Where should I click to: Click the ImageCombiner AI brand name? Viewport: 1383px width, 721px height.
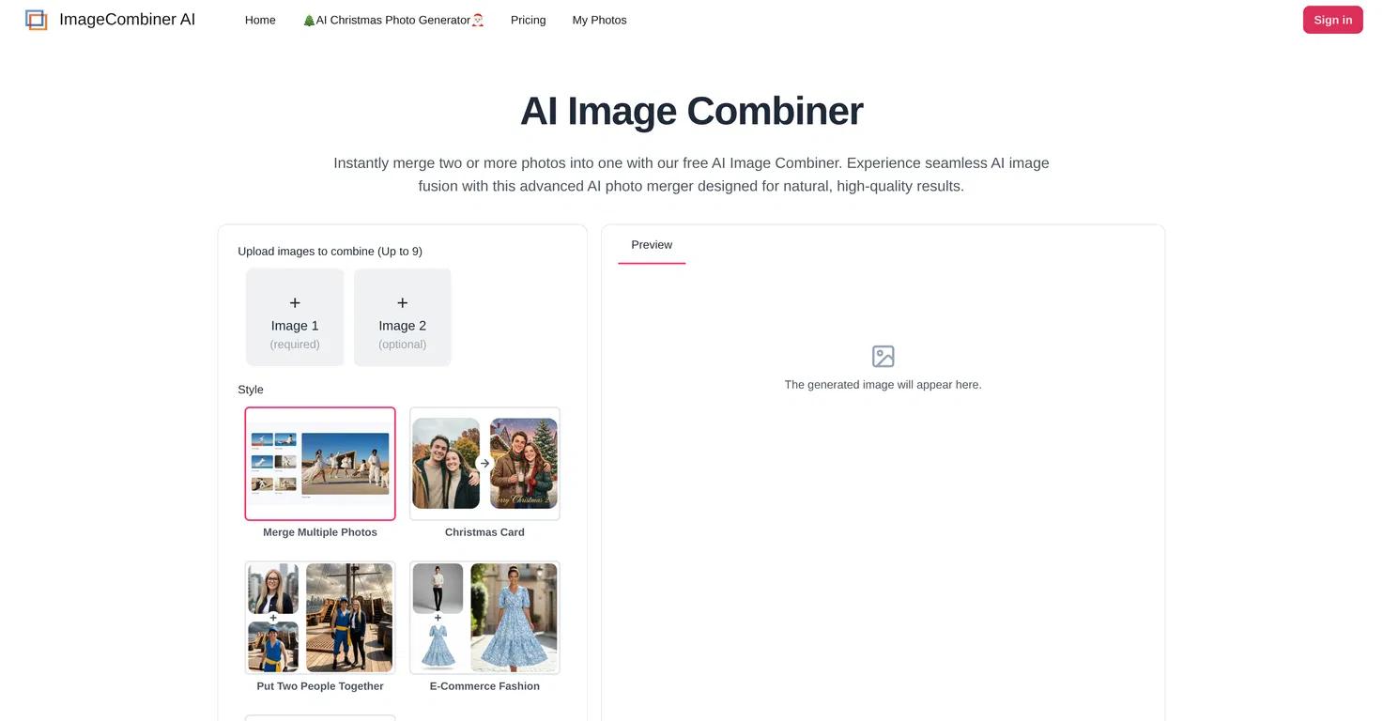[x=127, y=19]
